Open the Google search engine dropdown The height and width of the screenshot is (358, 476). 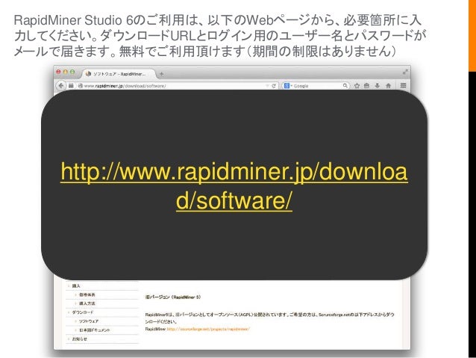pyautogui.click(x=287, y=86)
